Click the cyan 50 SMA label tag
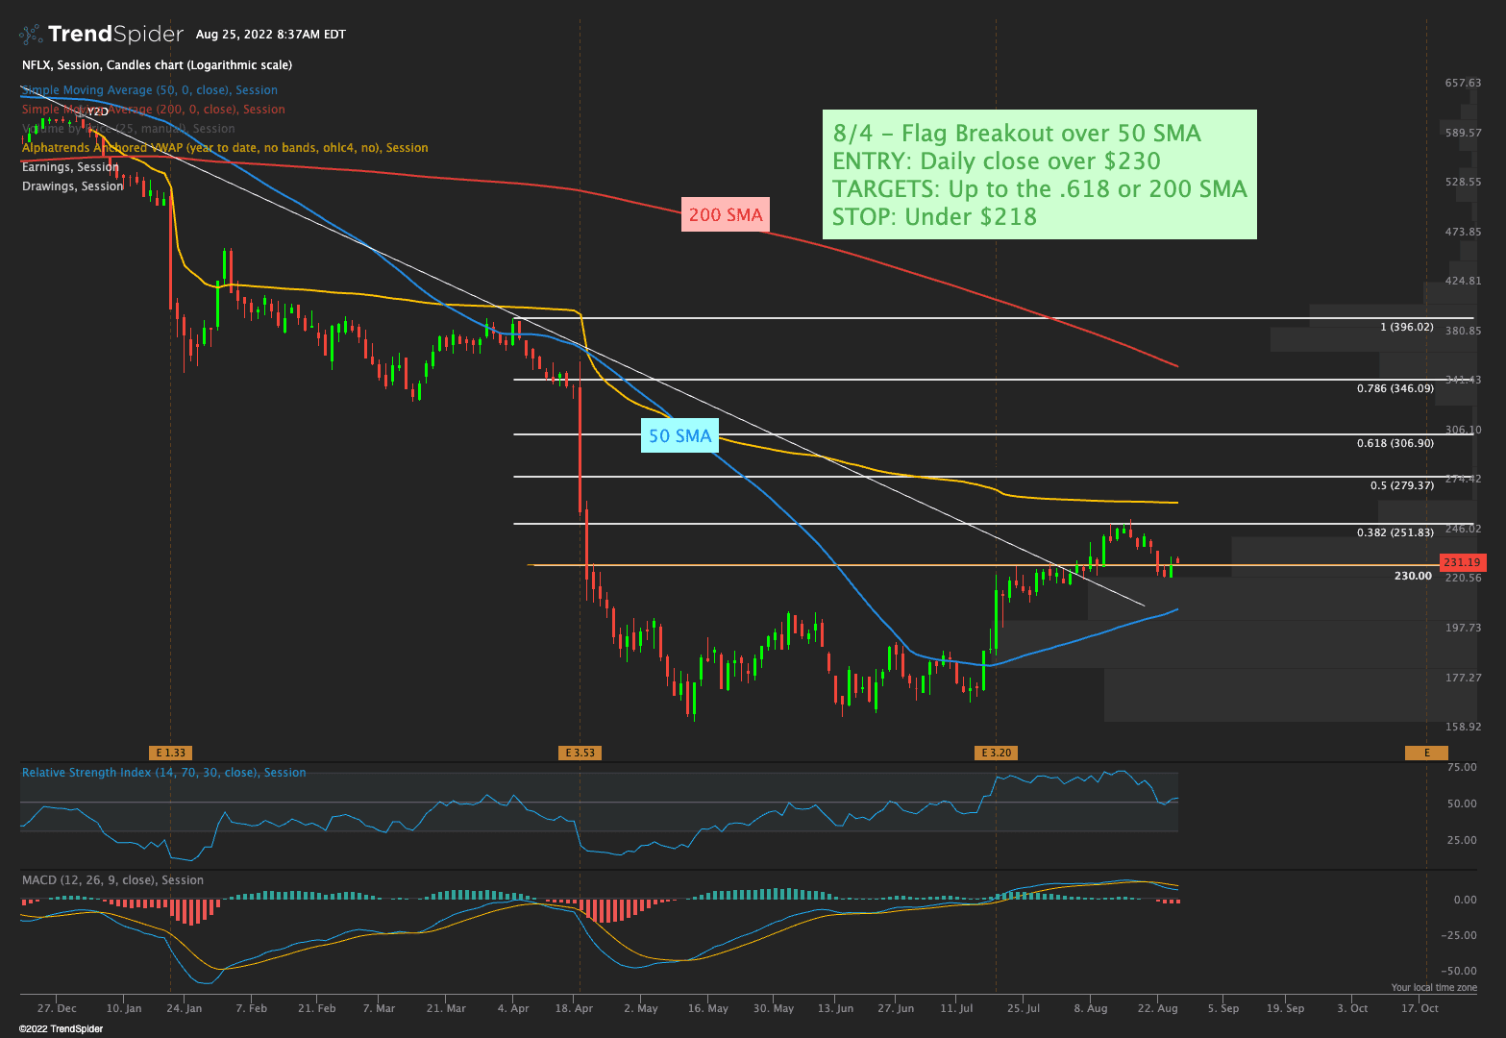This screenshot has height=1038, width=1506. (x=679, y=436)
